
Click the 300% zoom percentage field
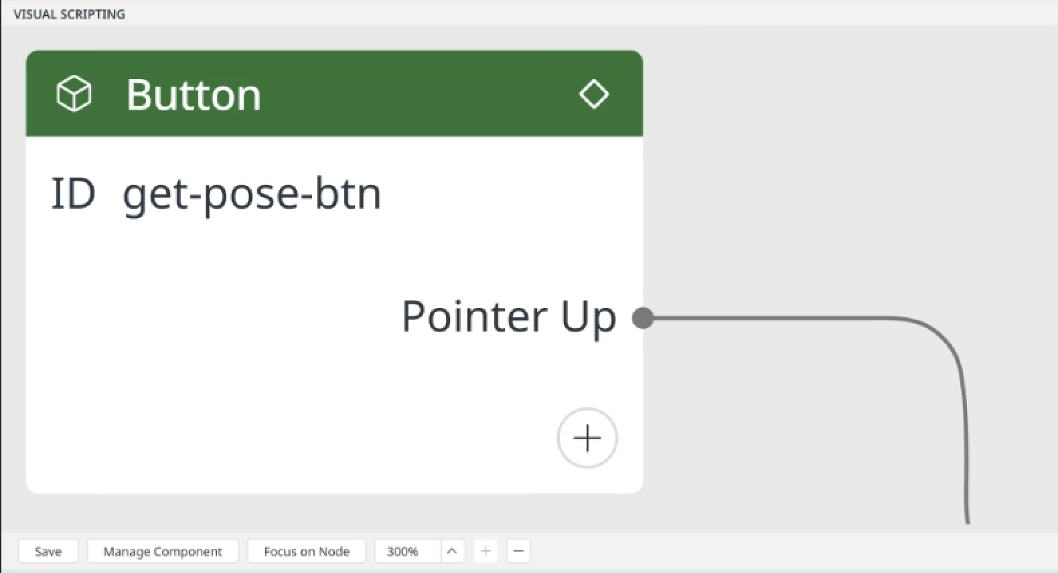pos(408,551)
